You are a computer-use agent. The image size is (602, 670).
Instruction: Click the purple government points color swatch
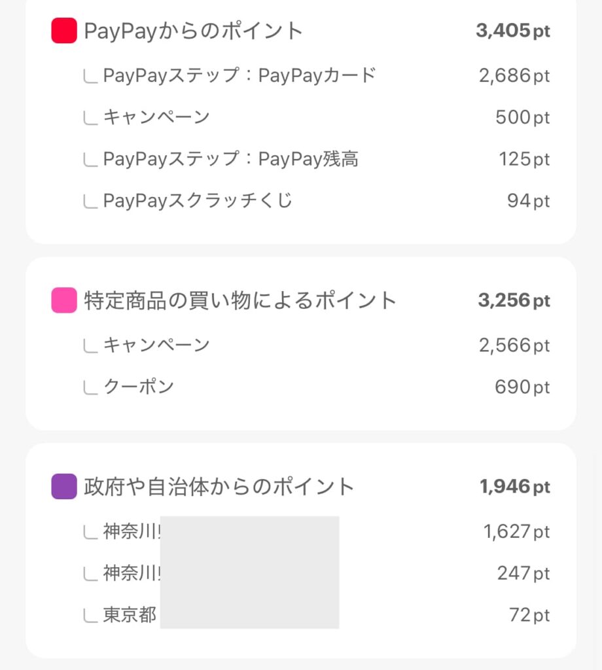click(x=64, y=487)
